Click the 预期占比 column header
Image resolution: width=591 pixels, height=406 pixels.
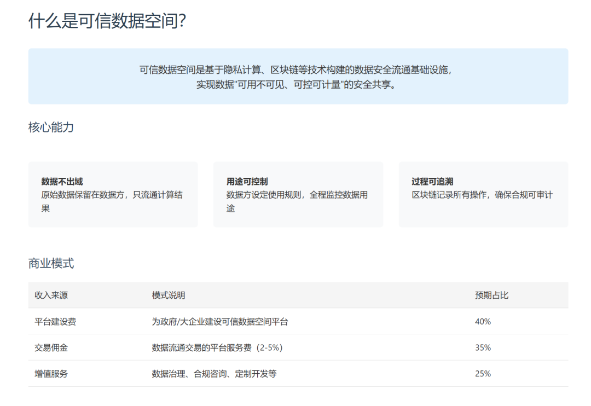pyautogui.click(x=491, y=295)
